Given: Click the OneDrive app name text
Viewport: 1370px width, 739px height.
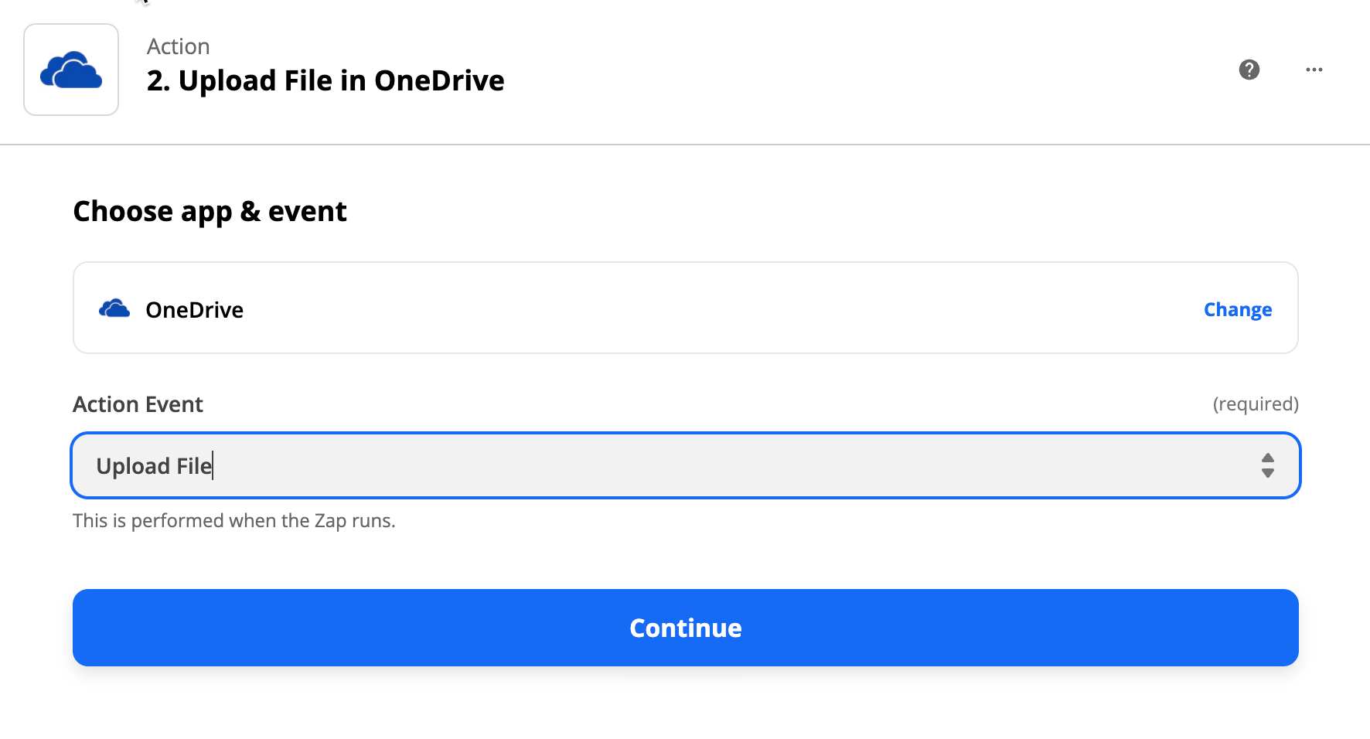Looking at the screenshot, I should point(195,310).
